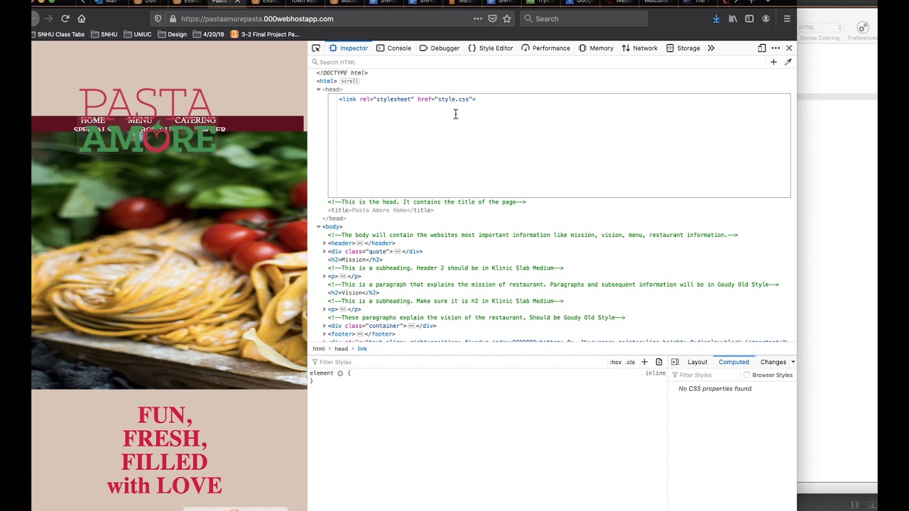The height and width of the screenshot is (511, 909).
Task: Open the Changes sidebar tab
Action: (773, 362)
